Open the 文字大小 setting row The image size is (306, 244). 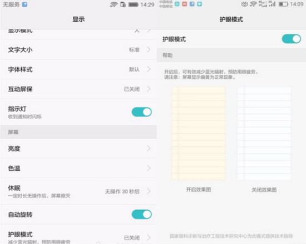(78, 50)
